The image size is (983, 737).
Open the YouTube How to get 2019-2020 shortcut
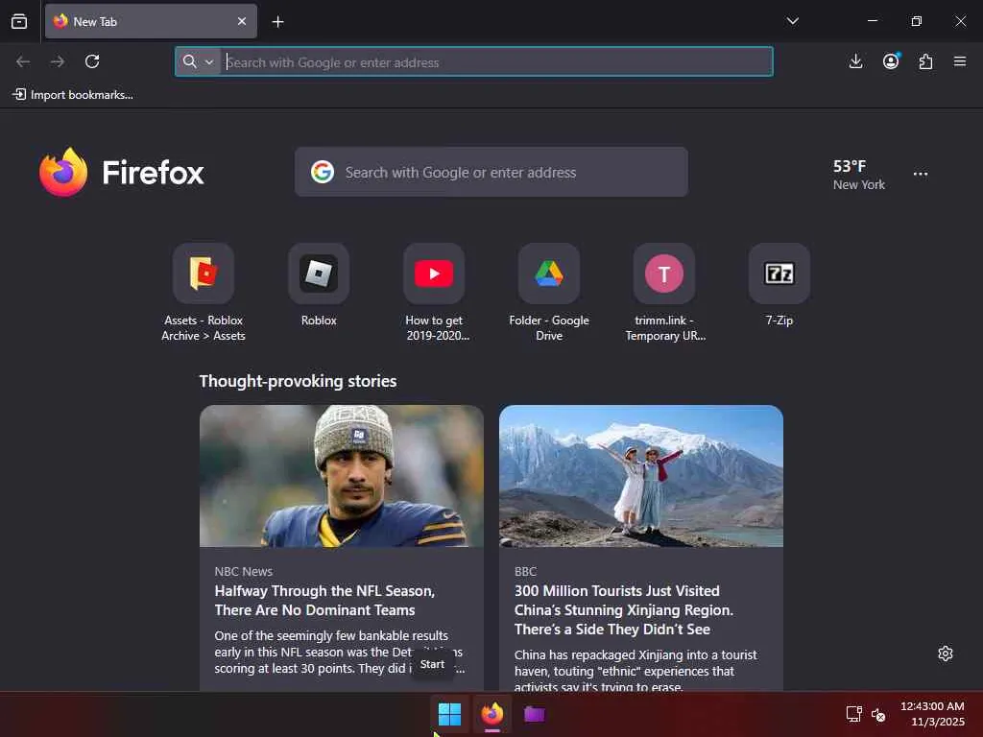point(434,293)
